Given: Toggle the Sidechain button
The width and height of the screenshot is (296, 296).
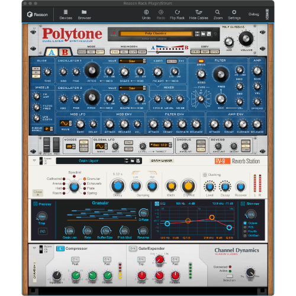Looking at the screenshot, I should [x=230, y=276].
